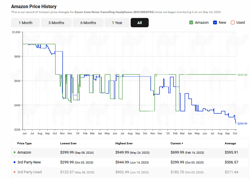Select the 3rd Party Used table row label
This screenshot has width=250, height=180.
pyautogui.click(x=29, y=172)
